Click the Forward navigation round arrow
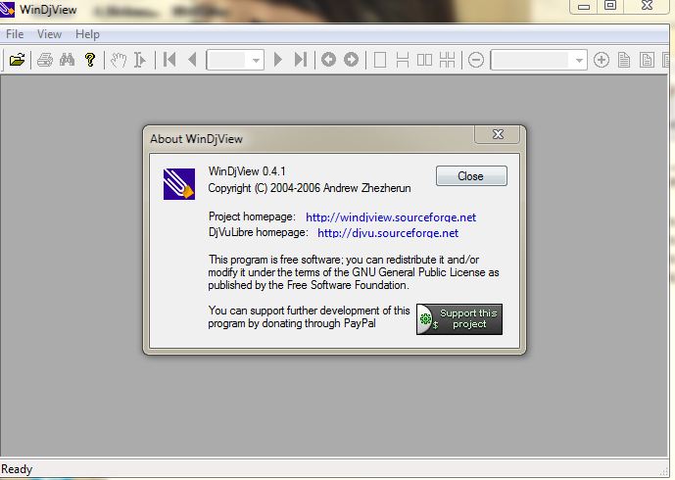The image size is (675, 480). (352, 60)
